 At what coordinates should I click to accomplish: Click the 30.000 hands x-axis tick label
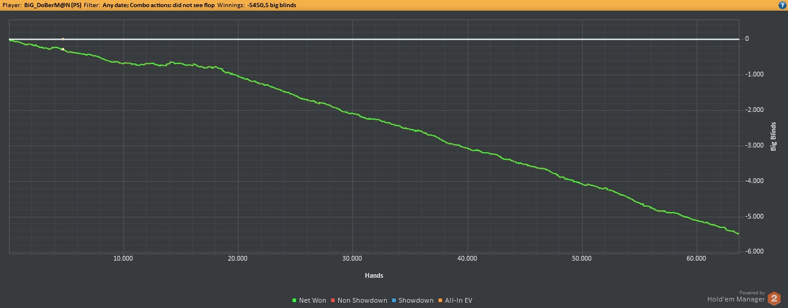[352, 259]
